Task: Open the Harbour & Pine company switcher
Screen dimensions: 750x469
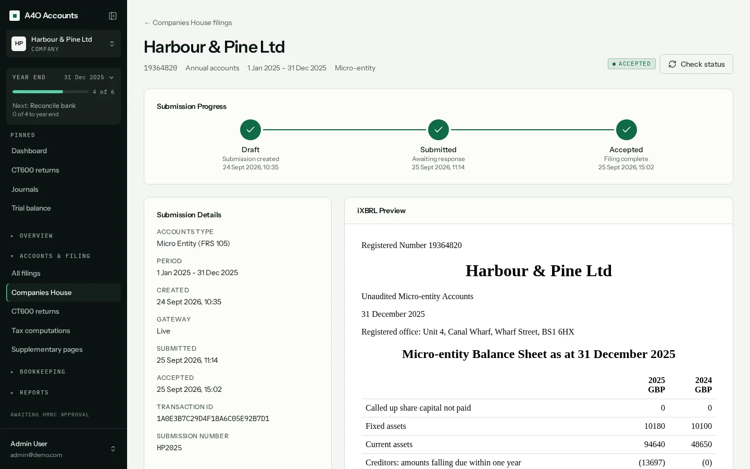Action: pos(64,44)
